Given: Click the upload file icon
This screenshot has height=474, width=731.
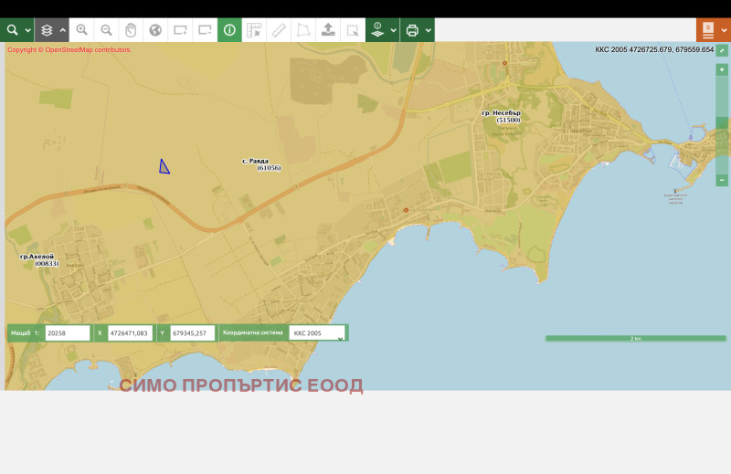Looking at the screenshot, I should point(328,30).
